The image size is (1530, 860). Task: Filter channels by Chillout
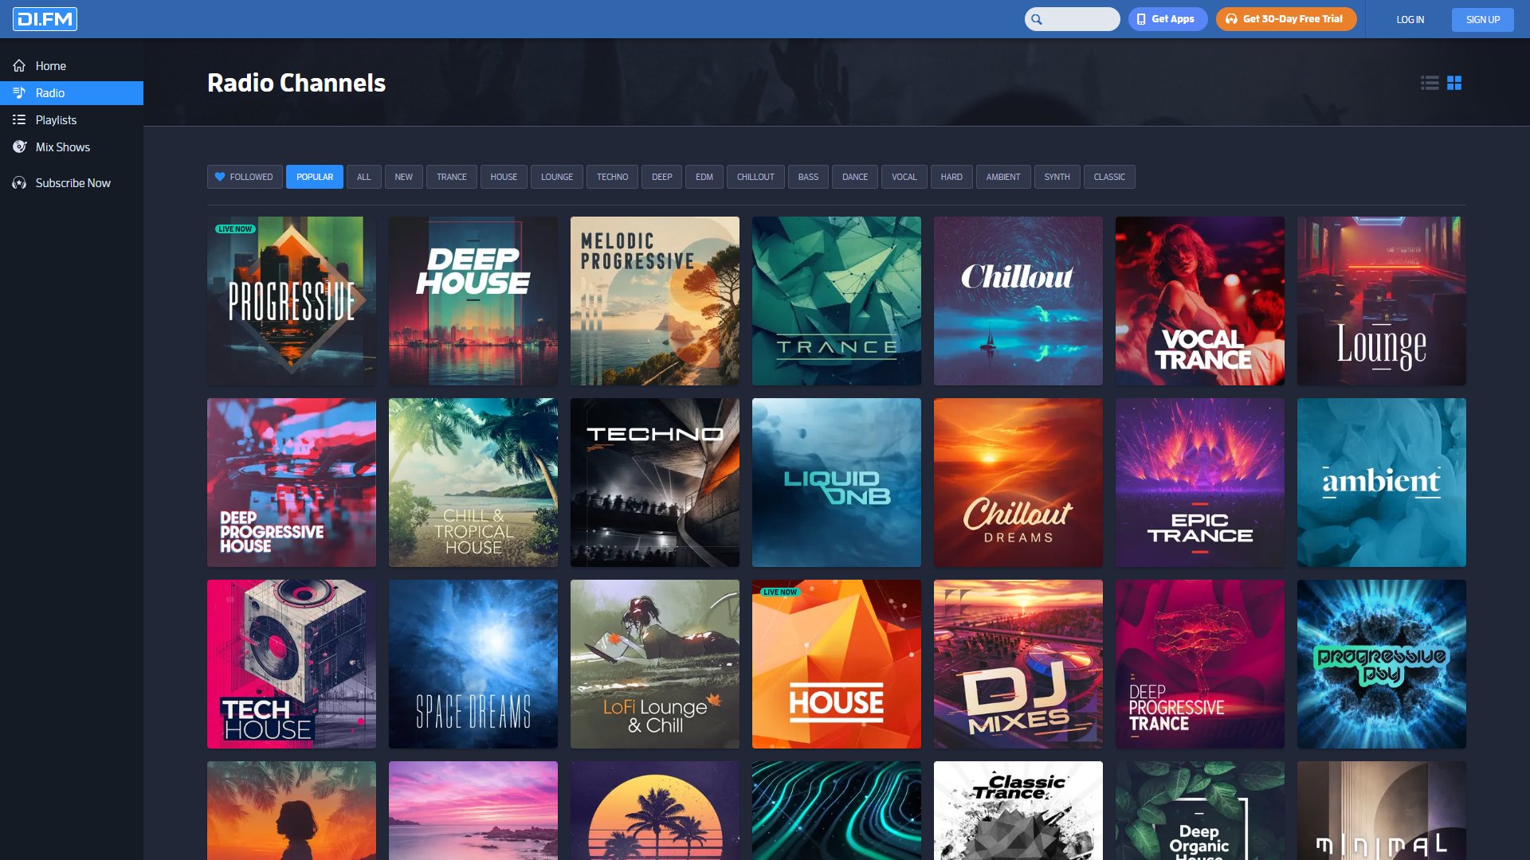[x=755, y=177]
